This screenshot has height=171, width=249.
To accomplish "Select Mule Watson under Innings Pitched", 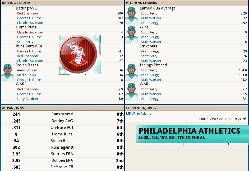I will point(151,80).
